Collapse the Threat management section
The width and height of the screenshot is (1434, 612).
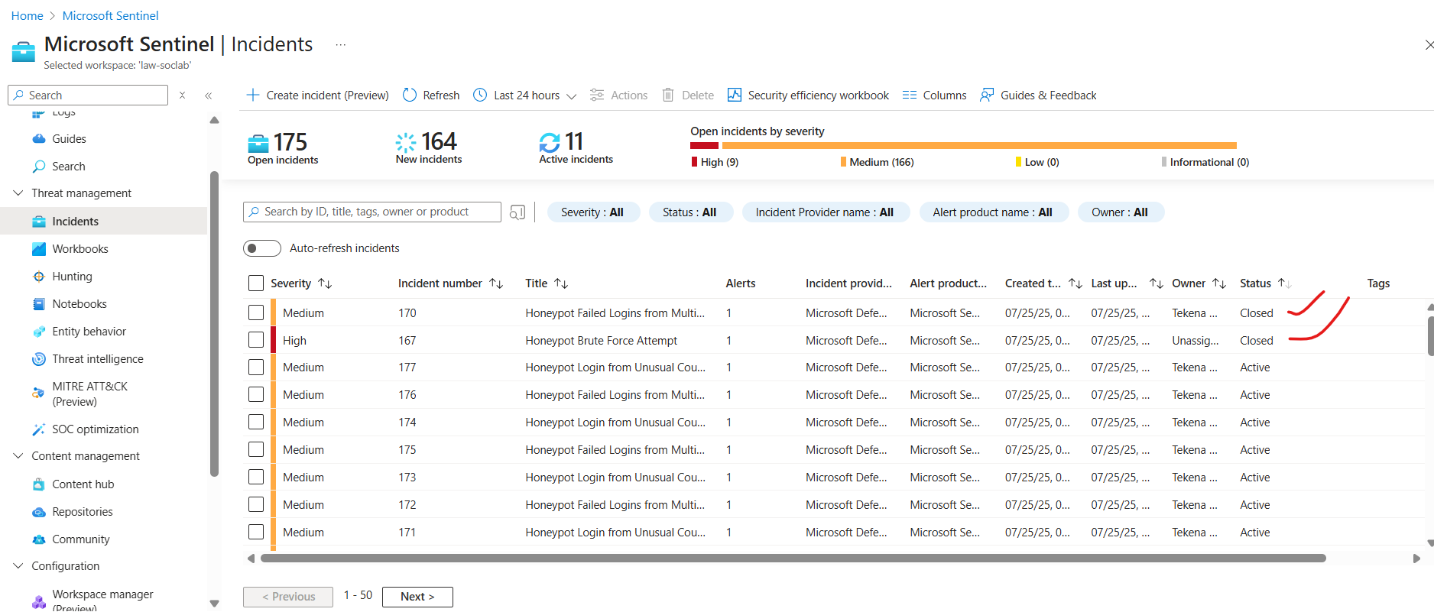[18, 193]
